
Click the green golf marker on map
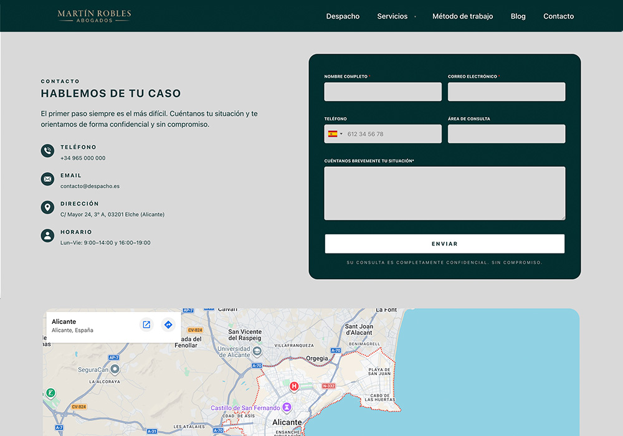[50, 393]
